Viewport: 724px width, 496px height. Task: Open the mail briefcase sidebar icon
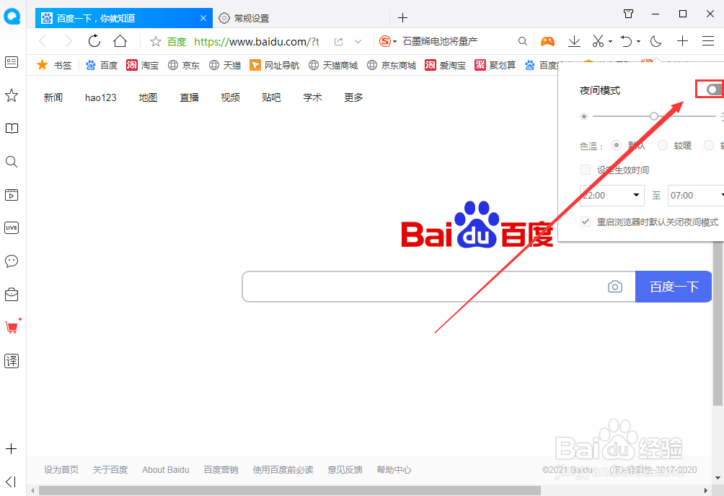(x=12, y=295)
